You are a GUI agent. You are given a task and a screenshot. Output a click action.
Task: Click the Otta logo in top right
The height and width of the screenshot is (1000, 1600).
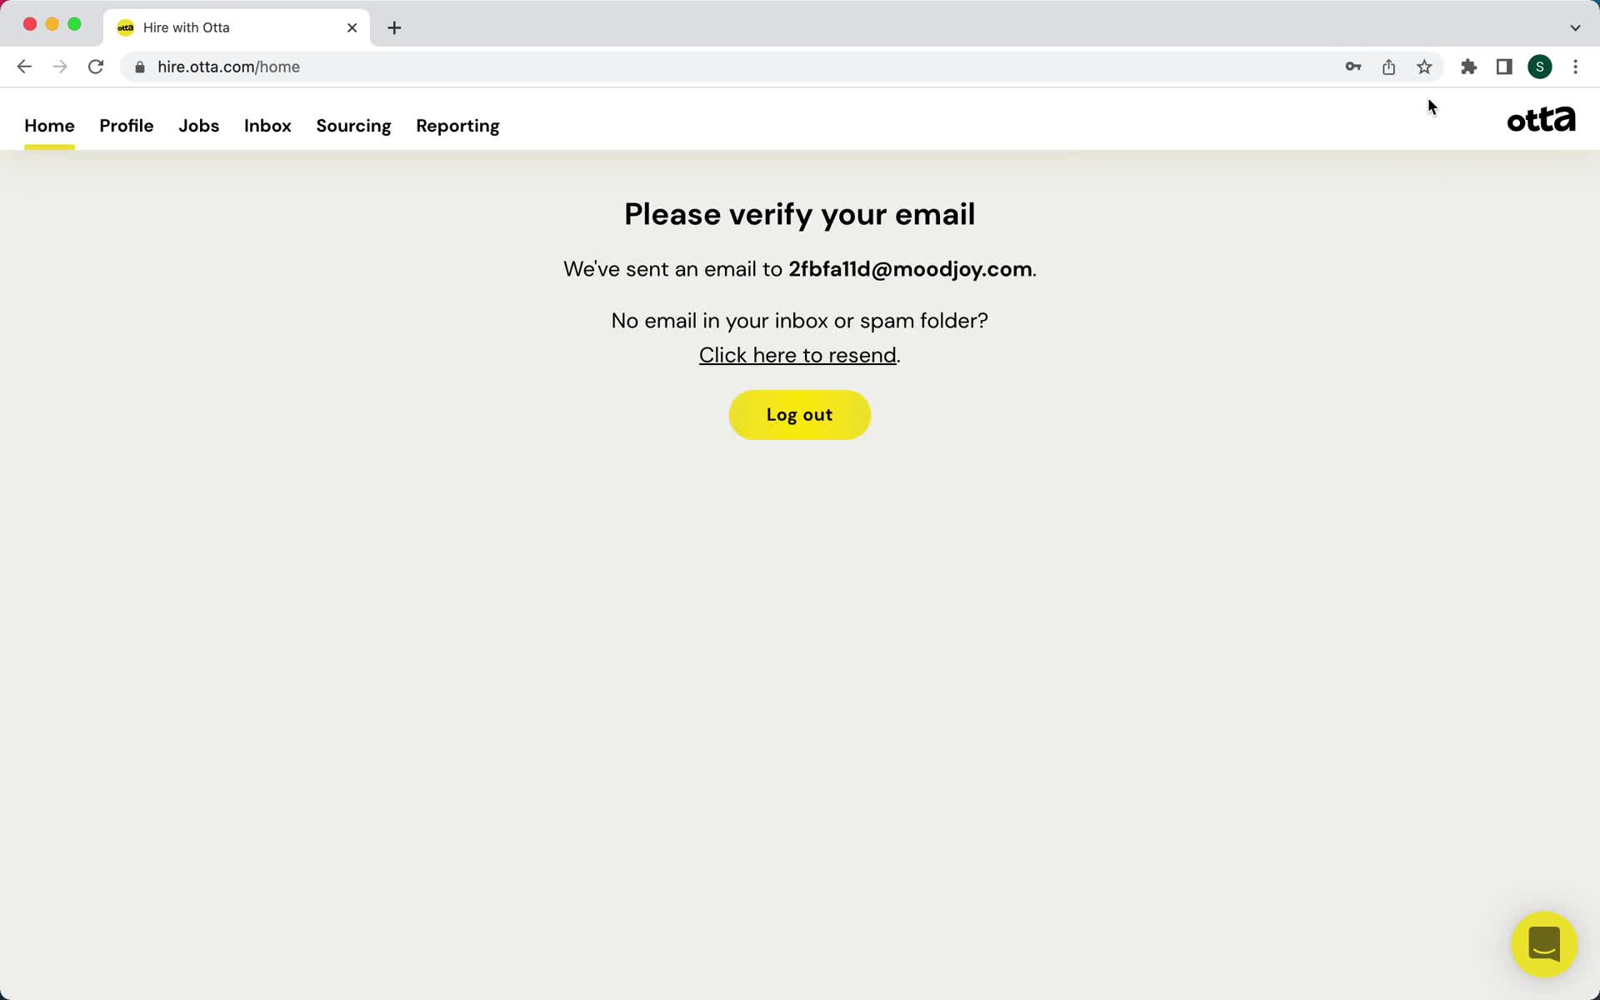point(1542,118)
